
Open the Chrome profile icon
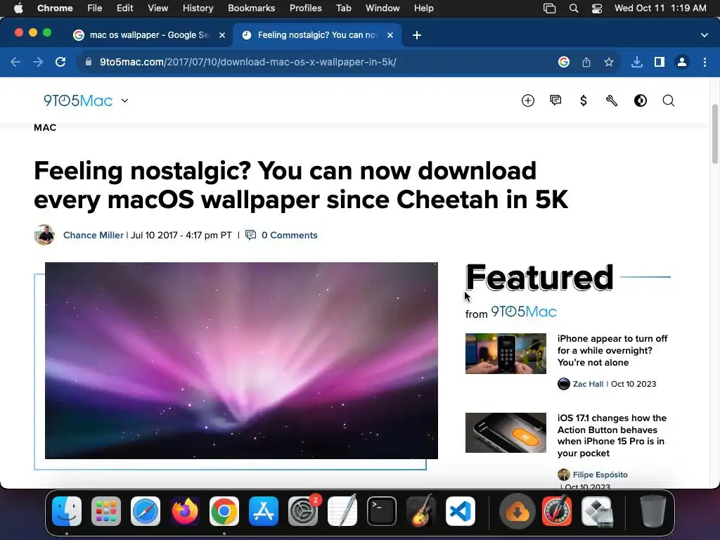click(x=682, y=62)
